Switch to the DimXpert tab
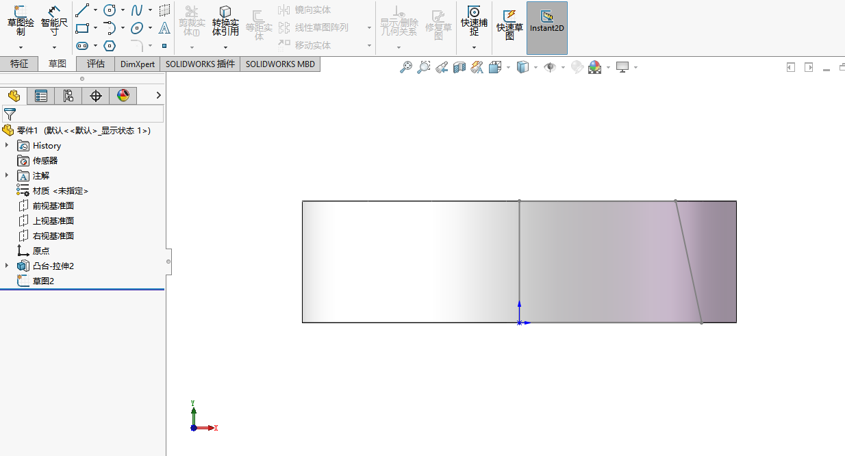The width and height of the screenshot is (845, 456). point(138,64)
